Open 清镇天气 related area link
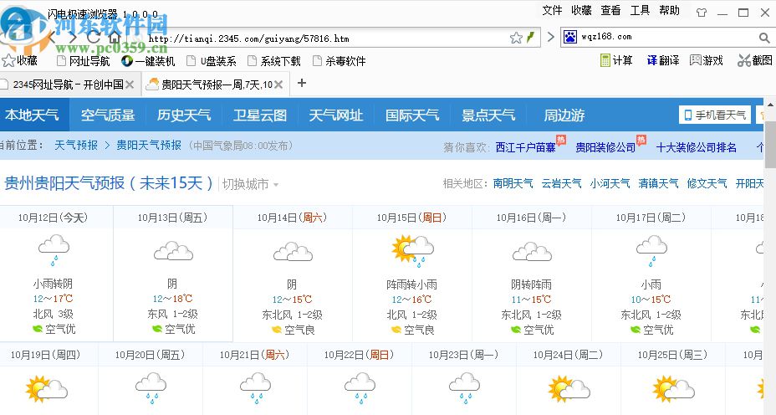 coord(658,183)
